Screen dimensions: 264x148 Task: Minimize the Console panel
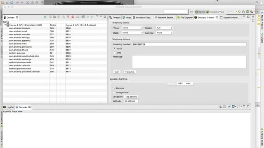coord(244,106)
